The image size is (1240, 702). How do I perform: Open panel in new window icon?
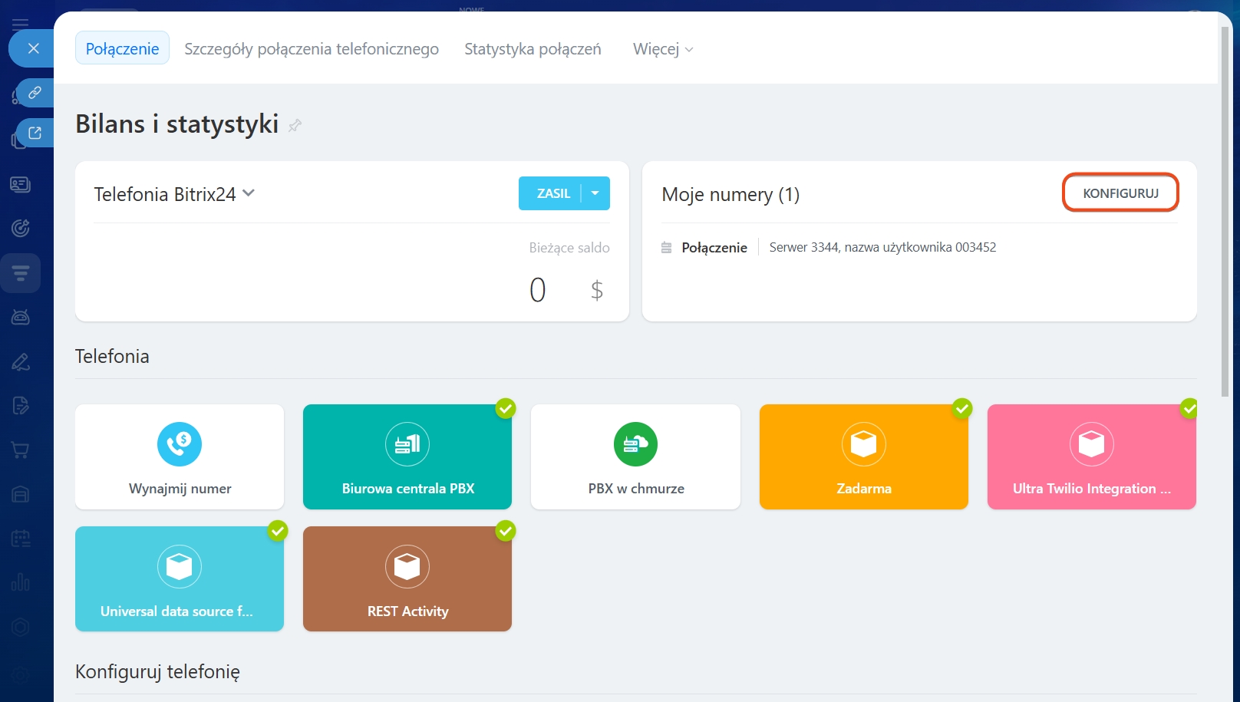click(x=35, y=133)
